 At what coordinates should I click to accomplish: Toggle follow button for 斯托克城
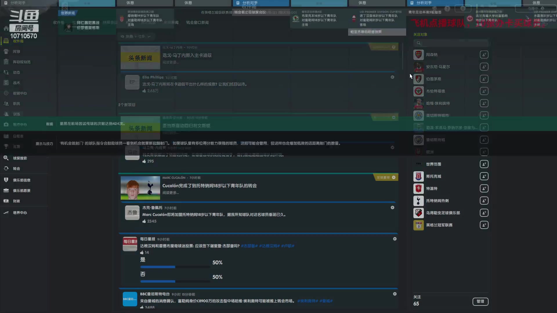pos(484,176)
